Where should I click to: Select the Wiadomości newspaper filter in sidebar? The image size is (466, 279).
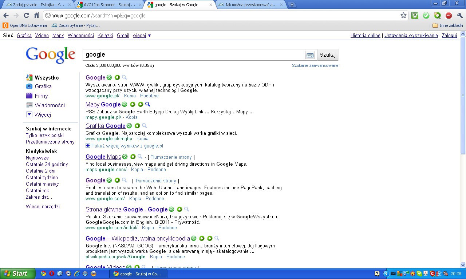45,105
